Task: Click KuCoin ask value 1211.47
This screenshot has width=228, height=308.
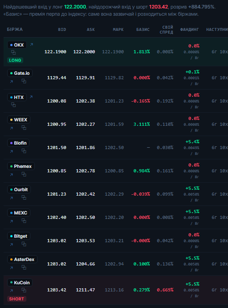Action: coord(85,290)
